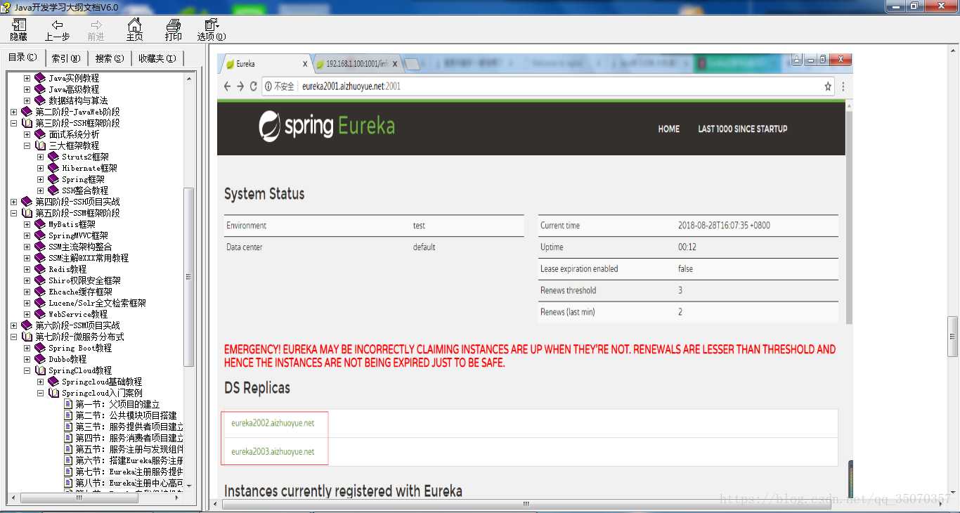Click the HOME link in Eureka header
Screen dimensions: 960x513
coord(669,129)
